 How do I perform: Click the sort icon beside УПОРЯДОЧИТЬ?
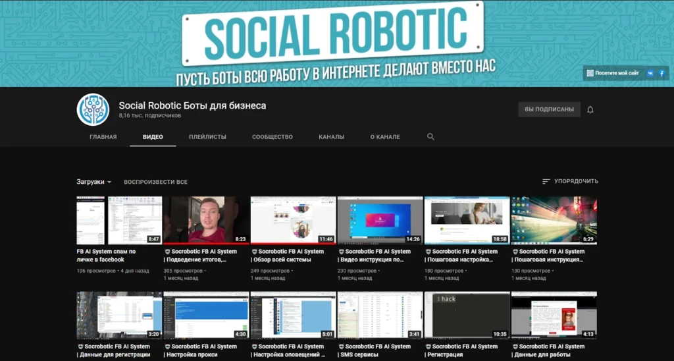[x=546, y=182]
